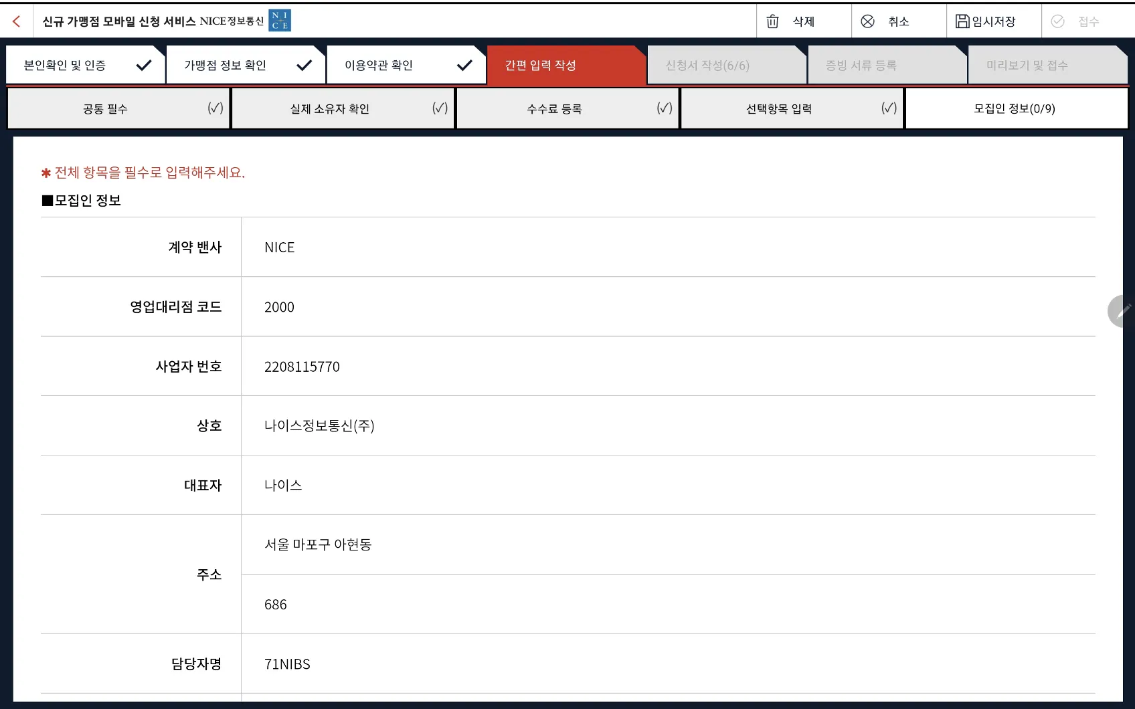Click the check mark beside 공통 필수
Screen dimensions: 1135x709
coord(215,108)
